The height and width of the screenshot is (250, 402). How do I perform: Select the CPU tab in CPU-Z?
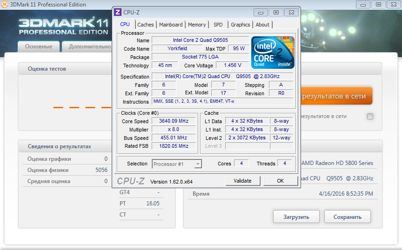point(125,24)
